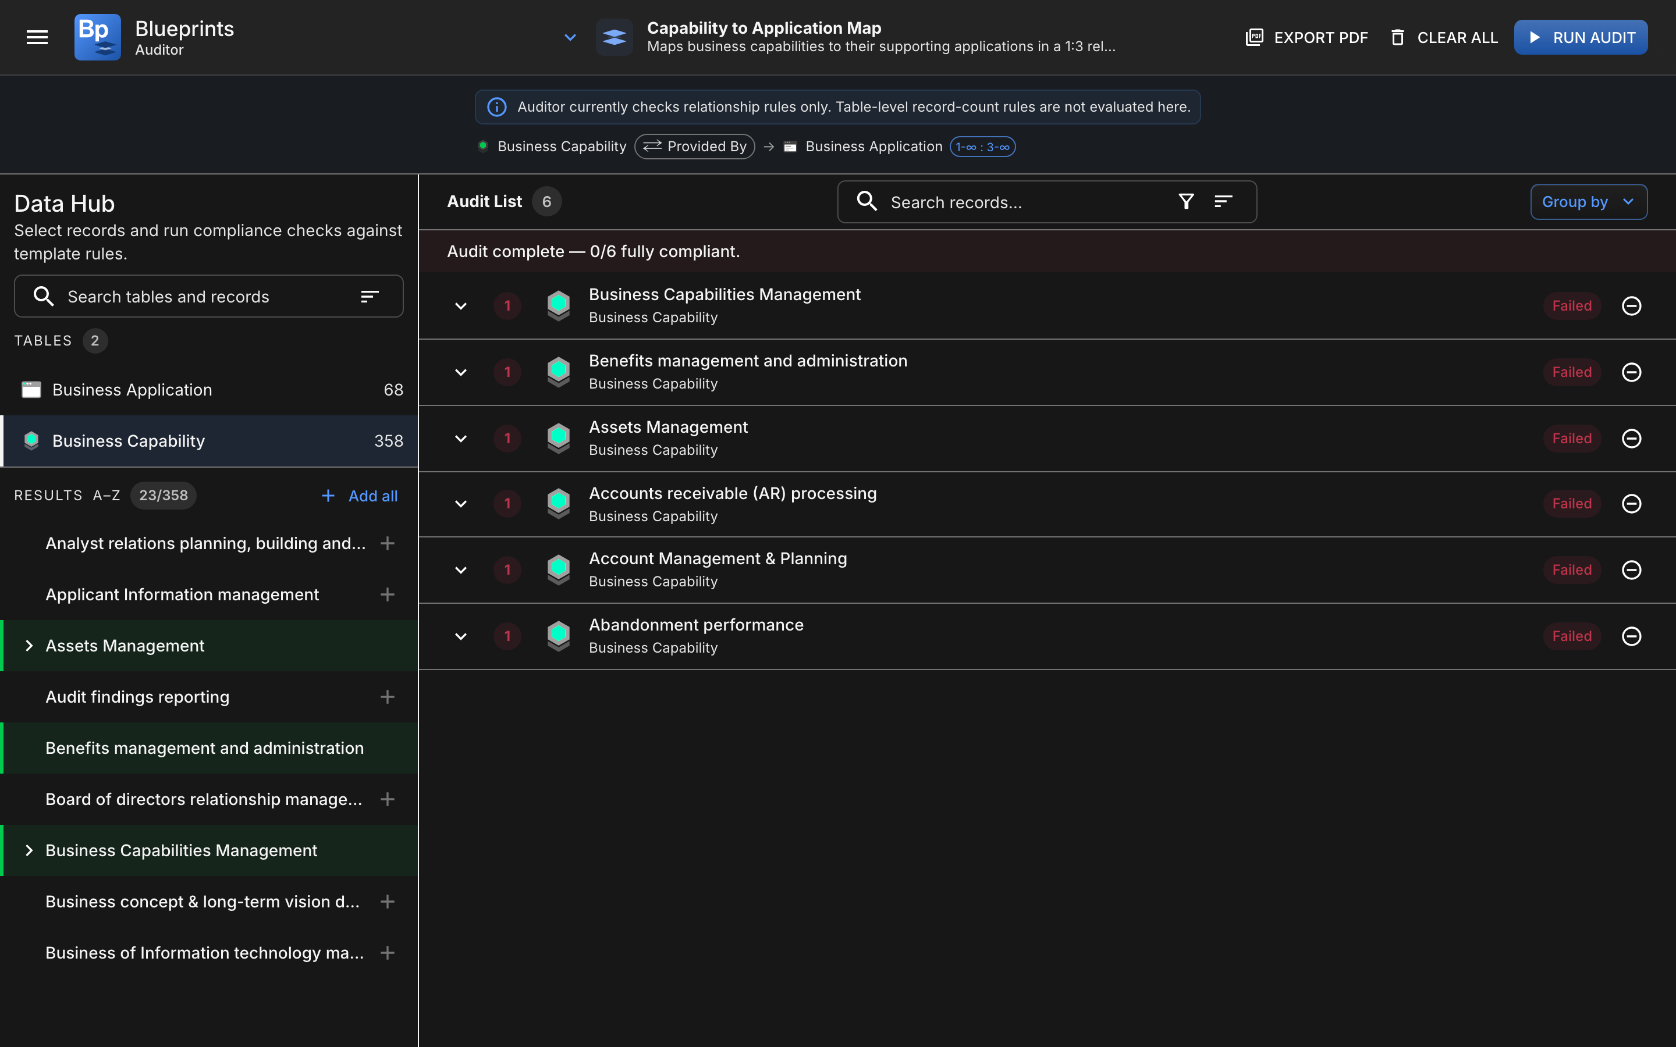Viewport: 1676px width, 1047px height.
Task: Click the info icon in the auditor notice
Action: click(x=496, y=106)
